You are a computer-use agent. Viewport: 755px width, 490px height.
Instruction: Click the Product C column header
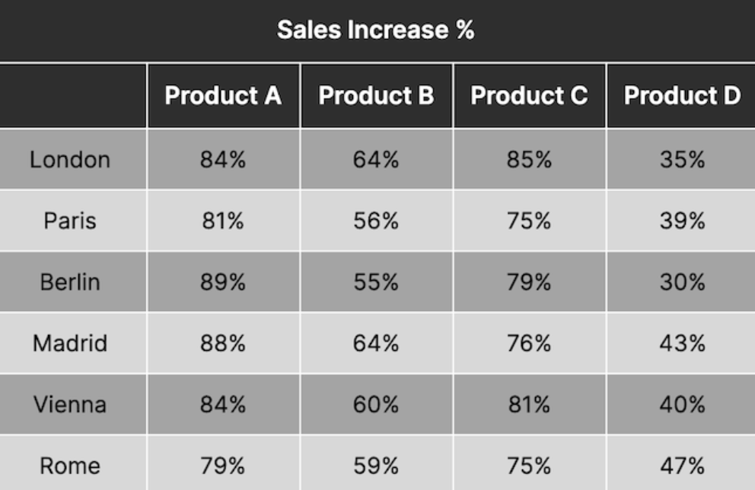529,96
